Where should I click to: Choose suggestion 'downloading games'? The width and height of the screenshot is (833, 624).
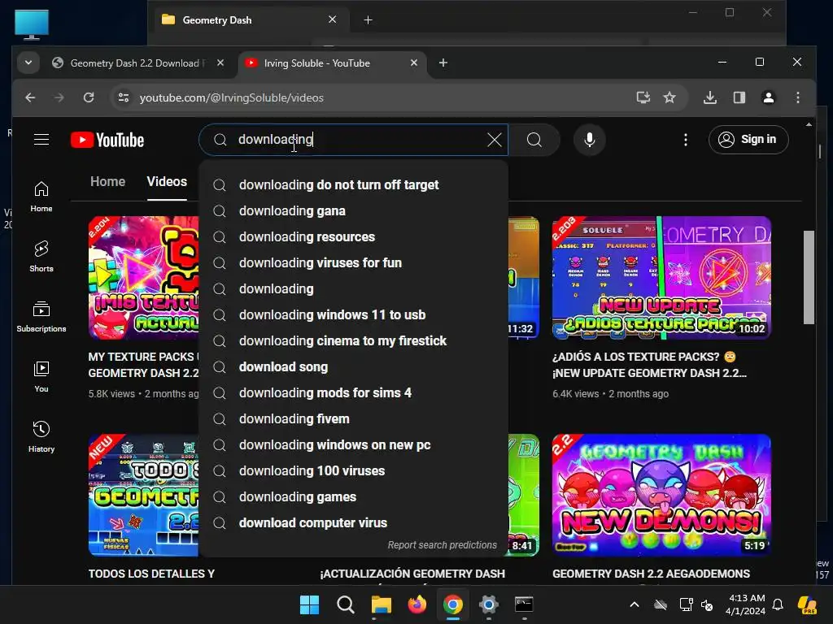pyautogui.click(x=354, y=496)
